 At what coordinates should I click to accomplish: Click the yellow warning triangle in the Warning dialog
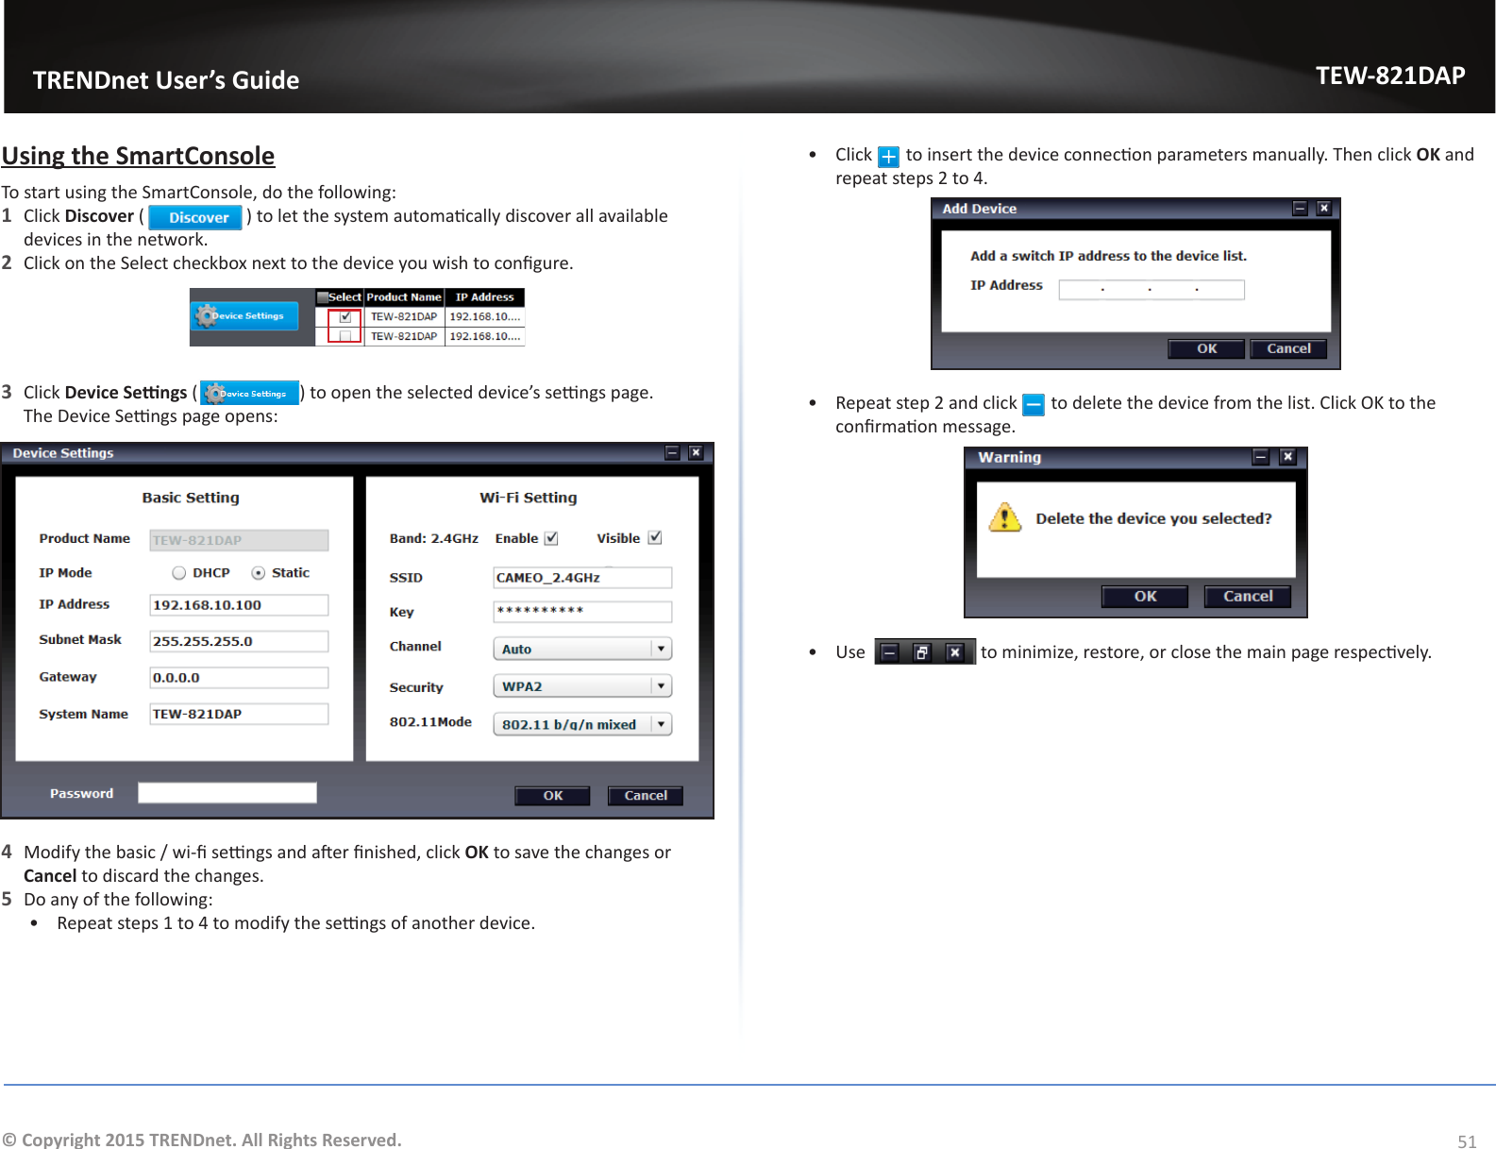pyautogui.click(x=1005, y=517)
